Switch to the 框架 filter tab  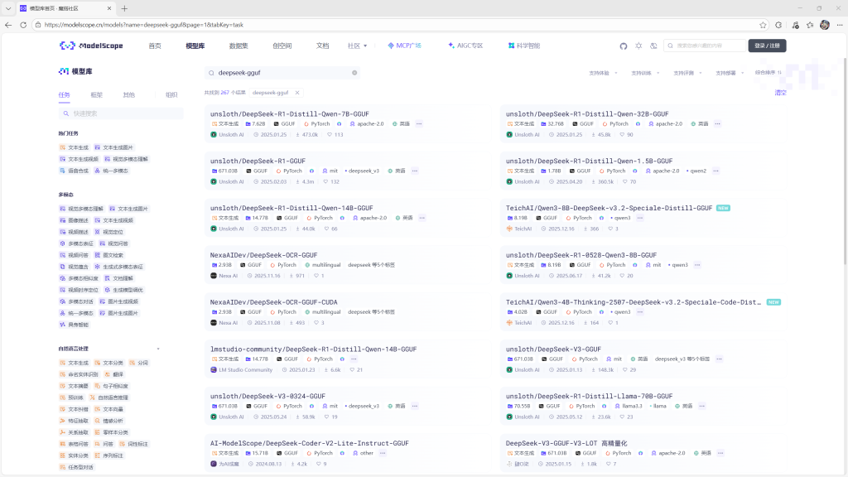[97, 94]
